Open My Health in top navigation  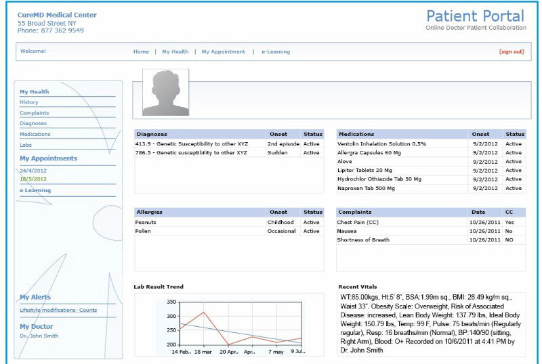[x=175, y=51]
